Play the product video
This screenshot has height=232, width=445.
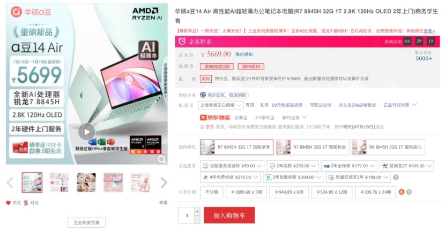pyautogui.click(x=86, y=132)
